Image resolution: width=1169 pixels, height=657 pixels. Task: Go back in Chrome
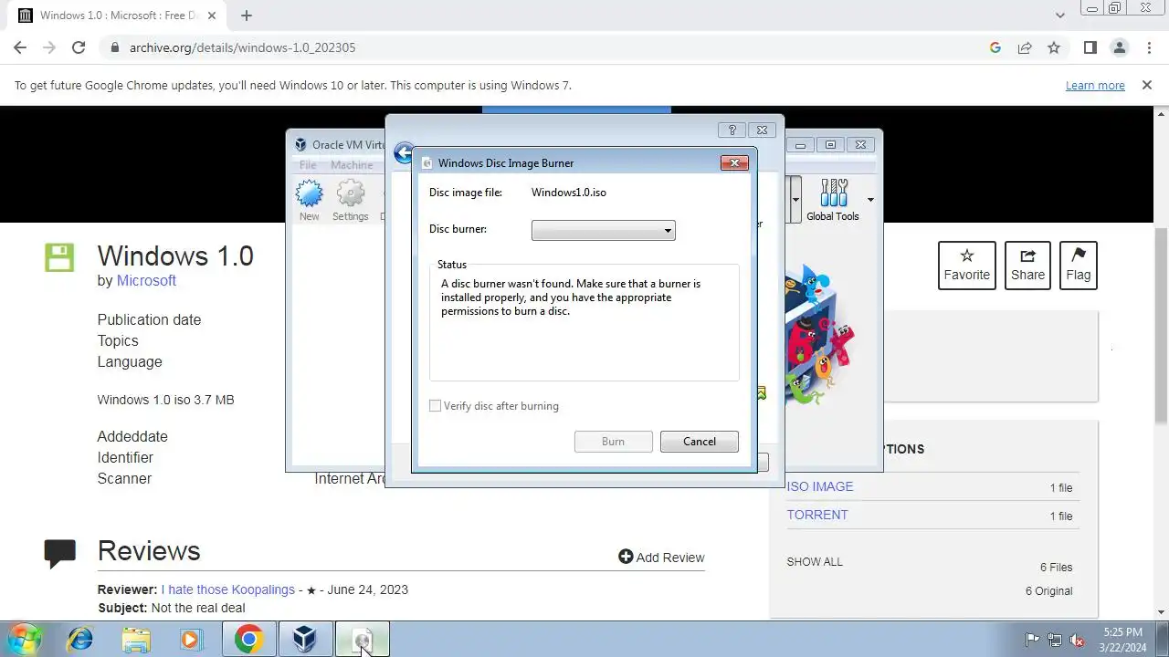pyautogui.click(x=20, y=47)
